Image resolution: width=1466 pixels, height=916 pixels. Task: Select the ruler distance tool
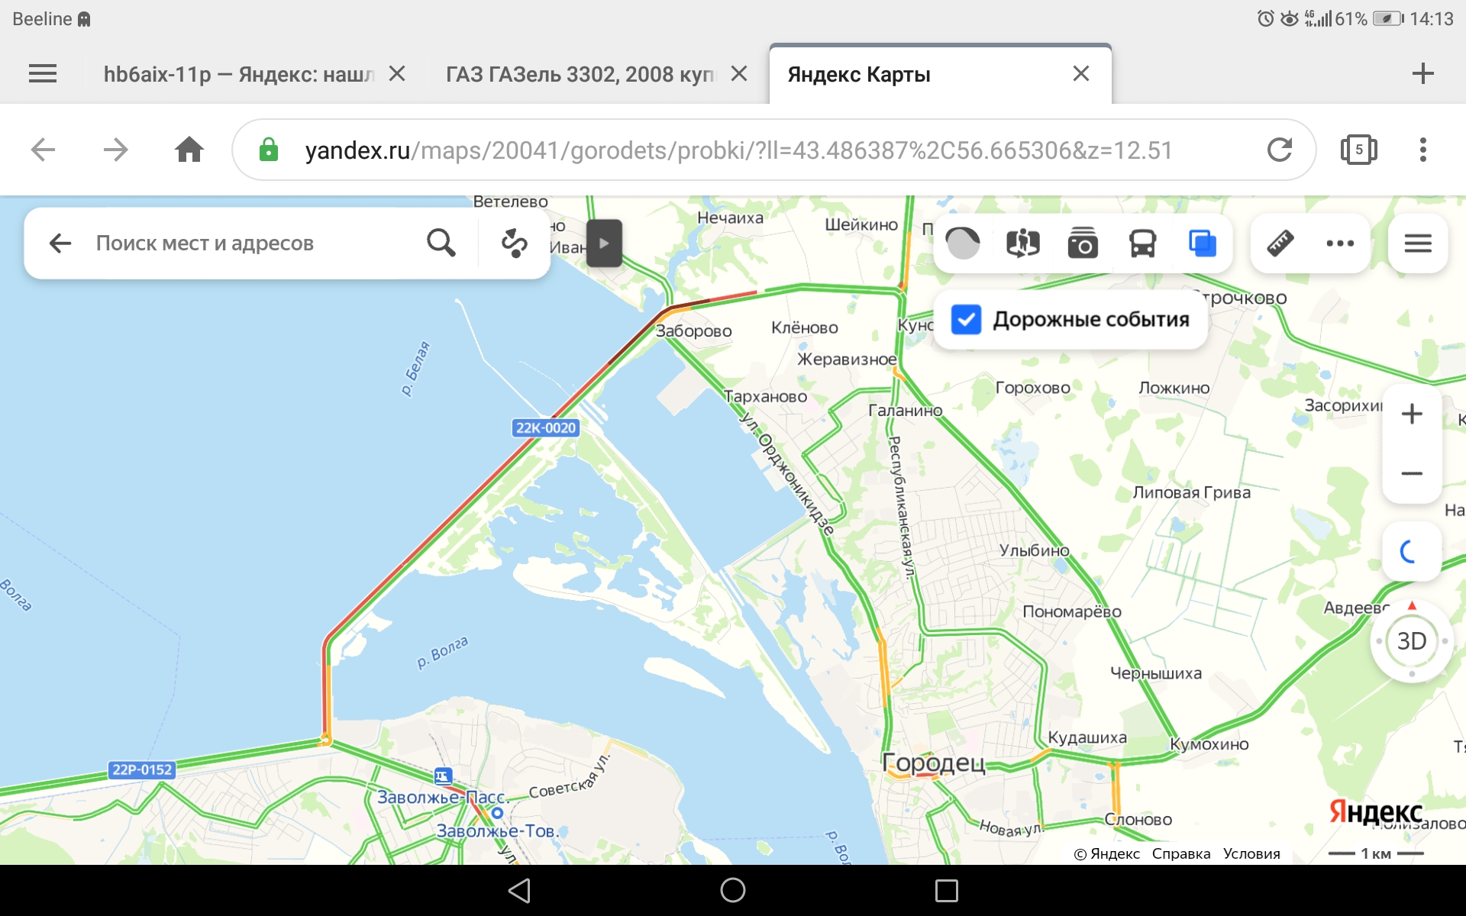[x=1280, y=244]
